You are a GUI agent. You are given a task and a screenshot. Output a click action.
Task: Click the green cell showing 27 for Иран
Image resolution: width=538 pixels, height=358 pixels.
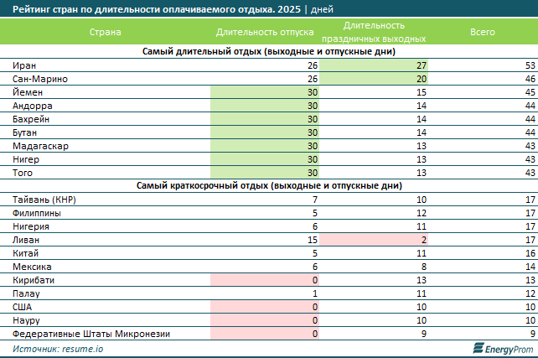point(374,65)
